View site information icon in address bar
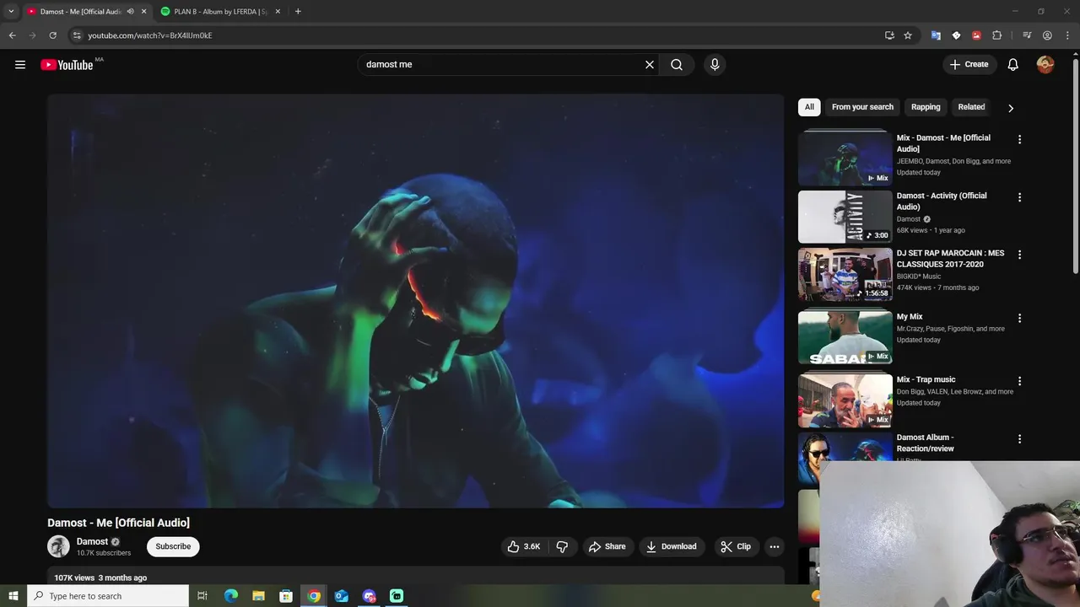The width and height of the screenshot is (1080, 607). (77, 35)
